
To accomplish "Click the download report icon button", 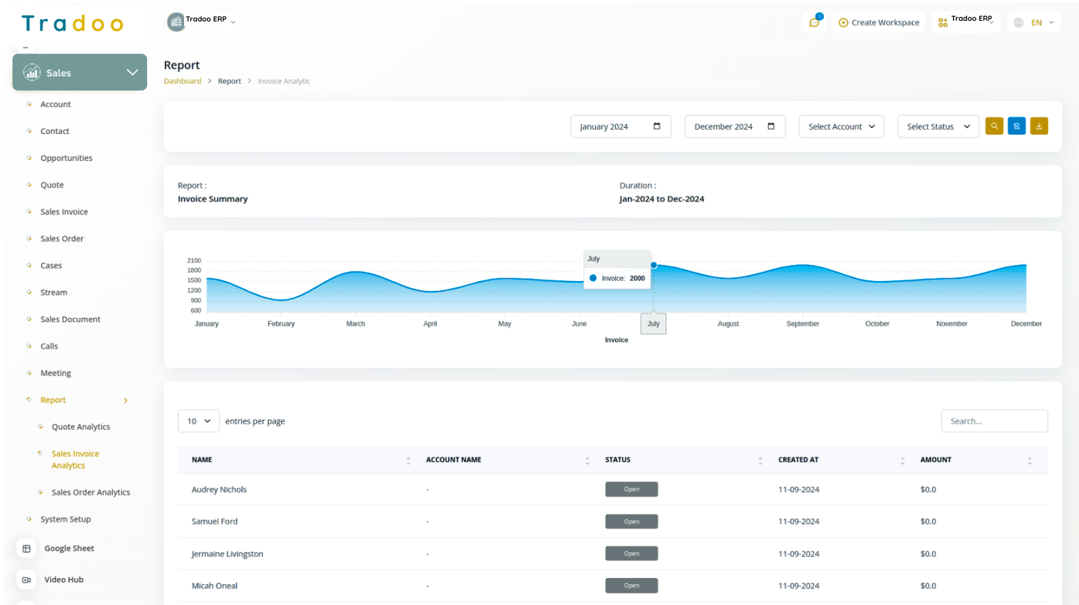I will coord(1039,126).
